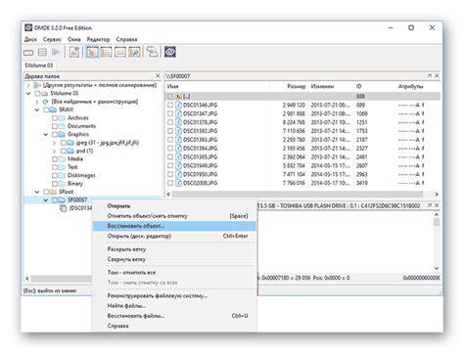Sort by the Атрибуты column header

coord(410,86)
